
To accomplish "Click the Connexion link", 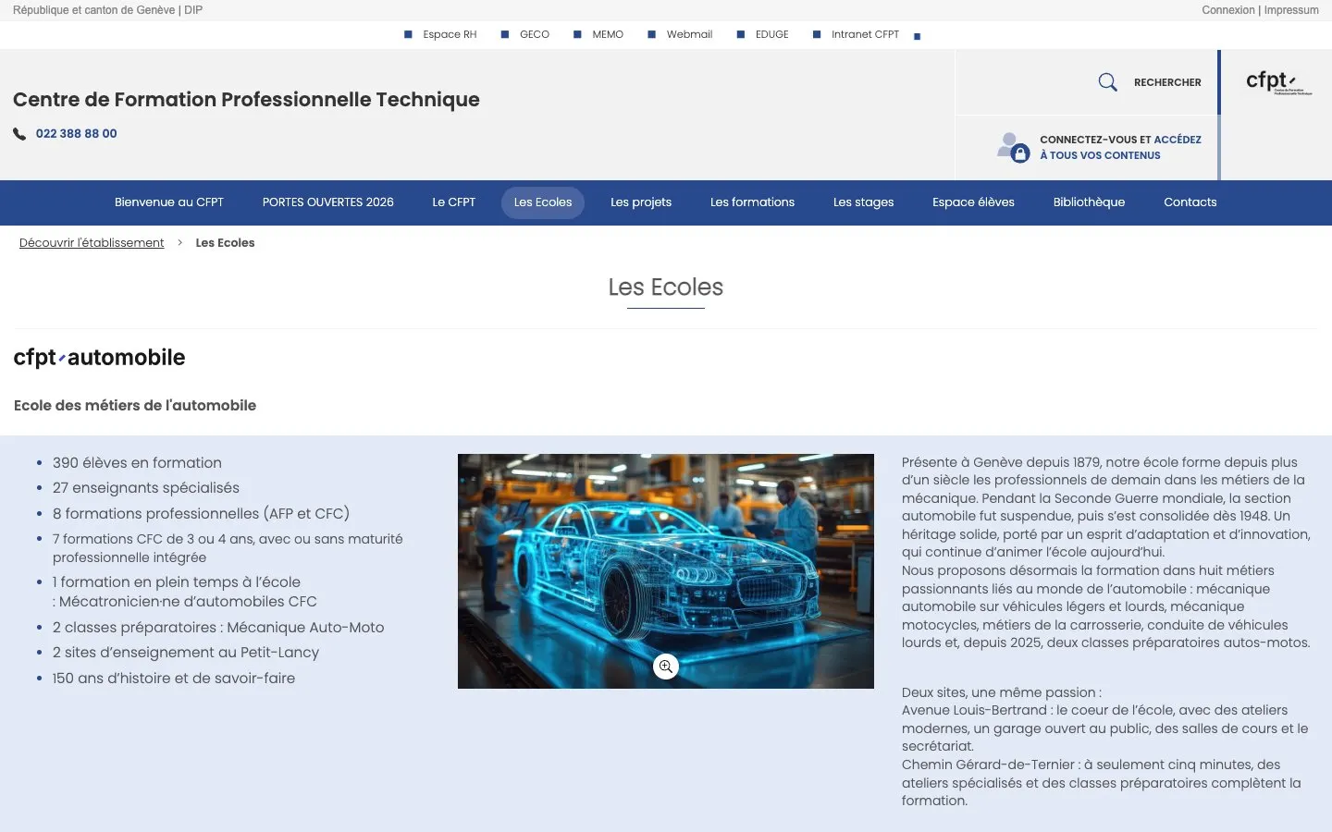I will point(1228,10).
